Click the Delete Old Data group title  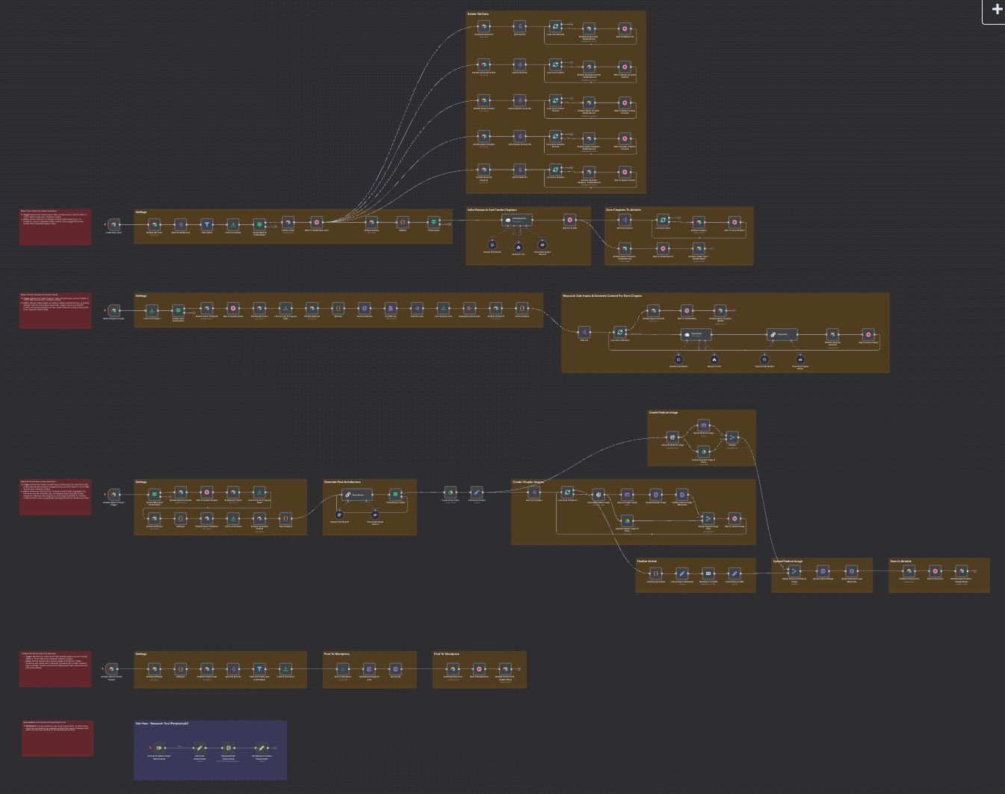[x=478, y=14]
